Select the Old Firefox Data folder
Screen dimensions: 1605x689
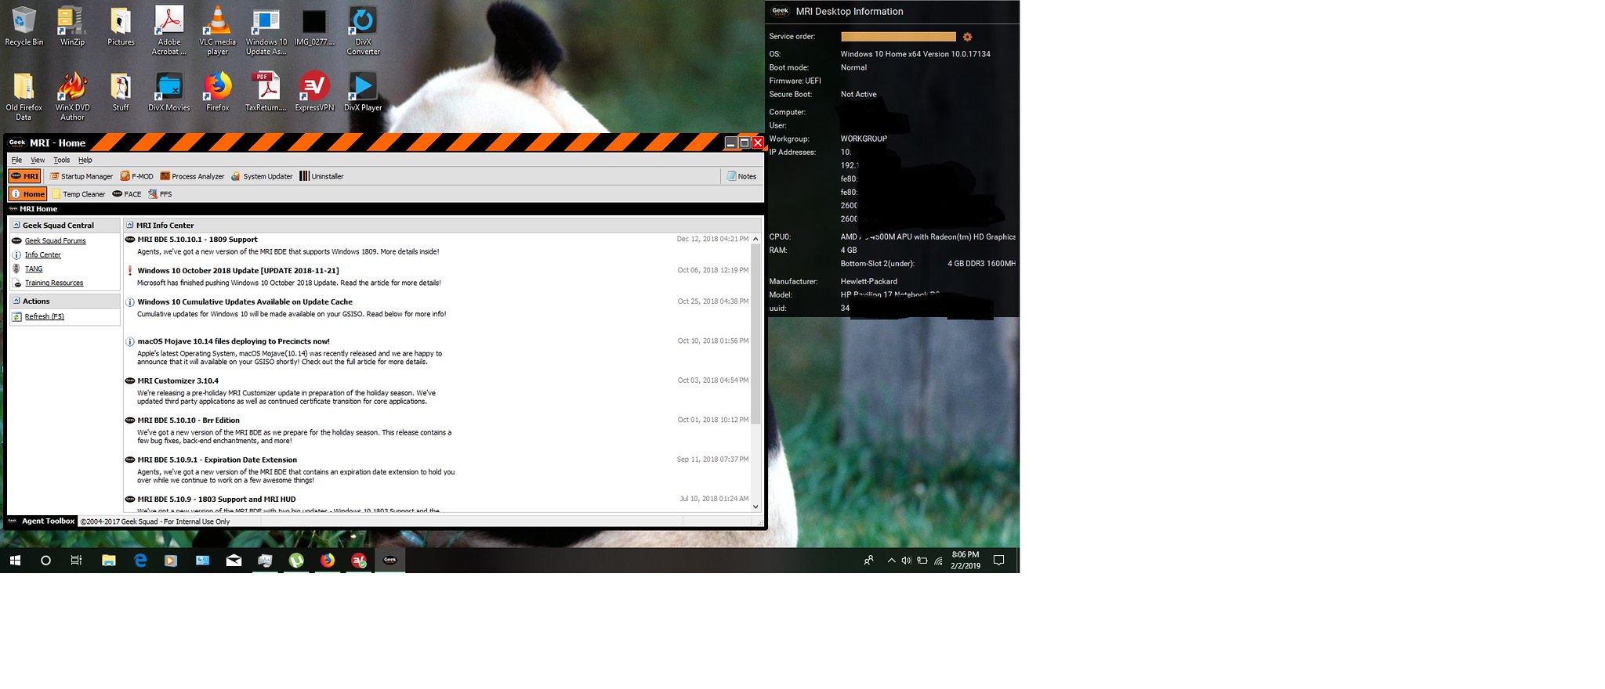coord(24,96)
